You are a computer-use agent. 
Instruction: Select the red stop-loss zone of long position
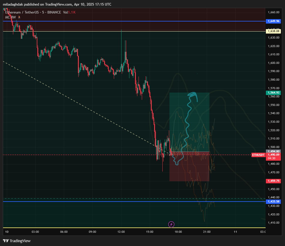coord(189,166)
